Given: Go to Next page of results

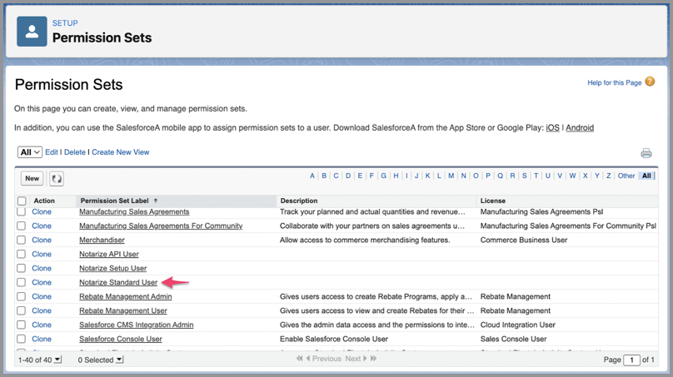Looking at the screenshot, I should [x=353, y=359].
